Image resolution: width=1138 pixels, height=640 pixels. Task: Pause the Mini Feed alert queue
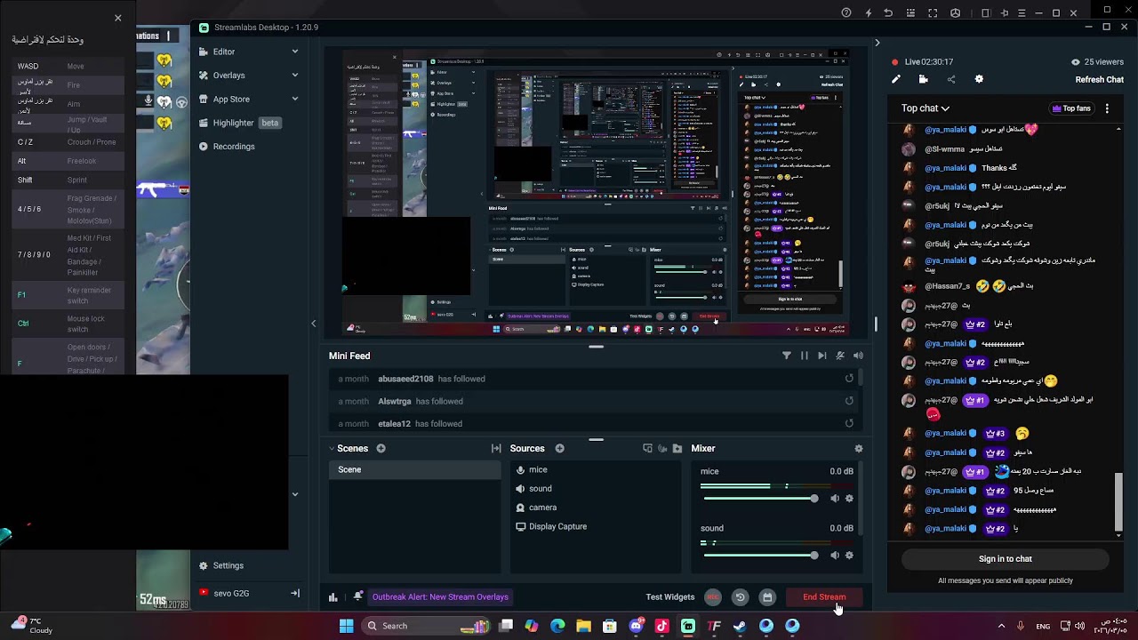[x=805, y=356]
